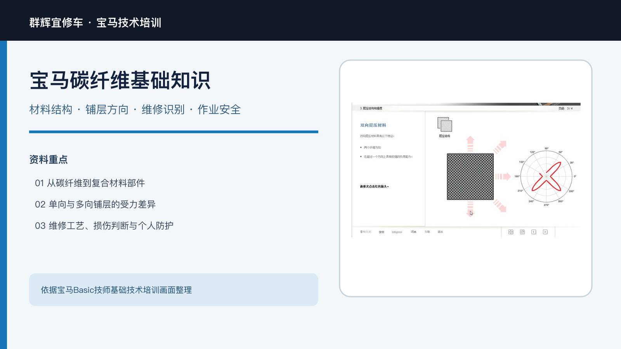Open 搜索 in the training bottom menu
The height and width of the screenshot is (349, 621).
coord(382,232)
